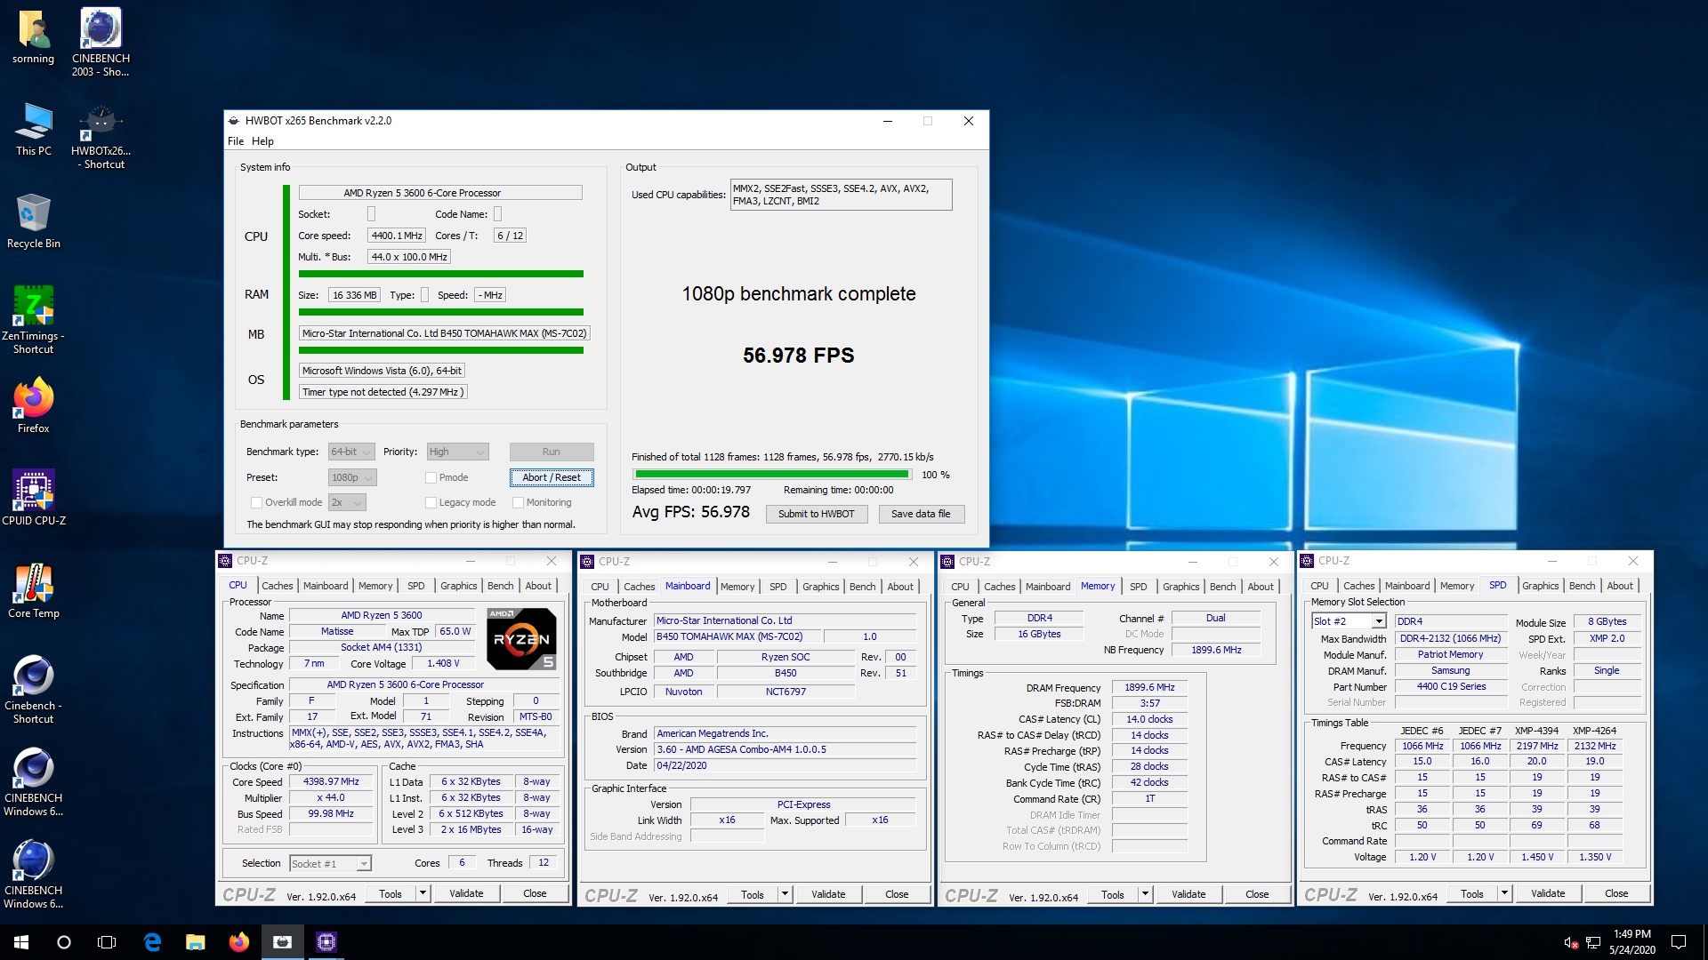The width and height of the screenshot is (1708, 960).
Task: Click the Used CPU capabilities text box
Action: pyautogui.click(x=841, y=195)
